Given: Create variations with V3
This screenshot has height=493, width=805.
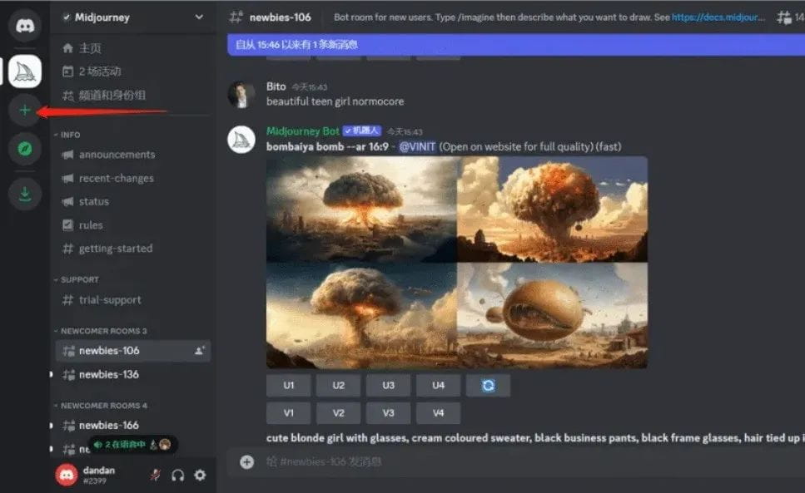Looking at the screenshot, I should click(x=388, y=413).
